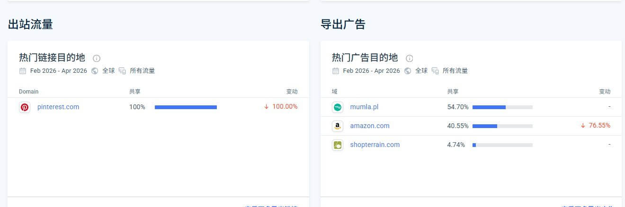Click the date range in the 热门广告目的地 card
The height and width of the screenshot is (207, 625).
pyautogui.click(x=372, y=71)
